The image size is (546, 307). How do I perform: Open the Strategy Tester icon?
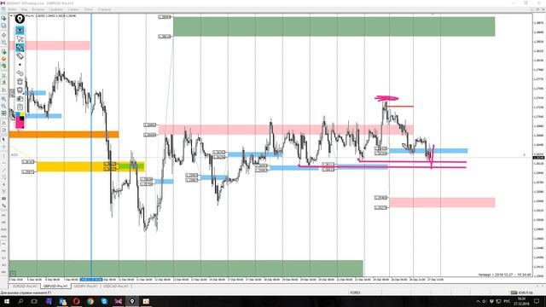(x=3, y=66)
